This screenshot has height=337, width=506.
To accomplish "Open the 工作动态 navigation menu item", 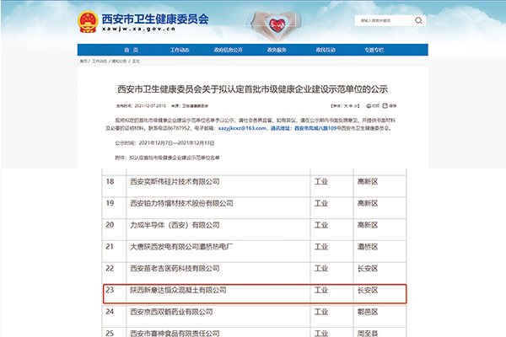I will (180, 50).
